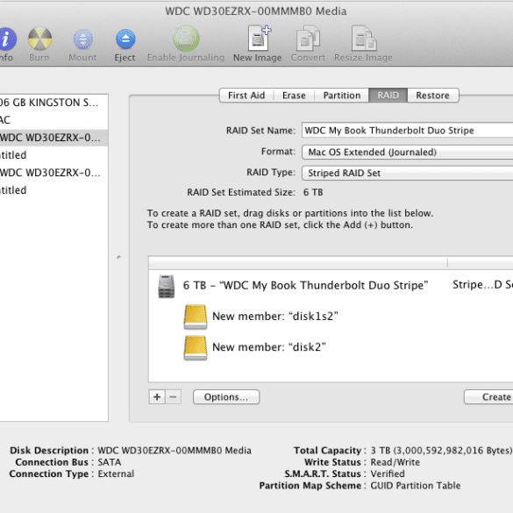This screenshot has width=513, height=513.
Task: Open the Options… dialog
Action: [226, 397]
